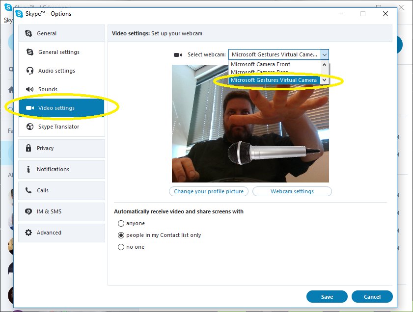This screenshot has height=312, width=413.
Task: Close the Skype Options dialog
Action: (385, 14)
